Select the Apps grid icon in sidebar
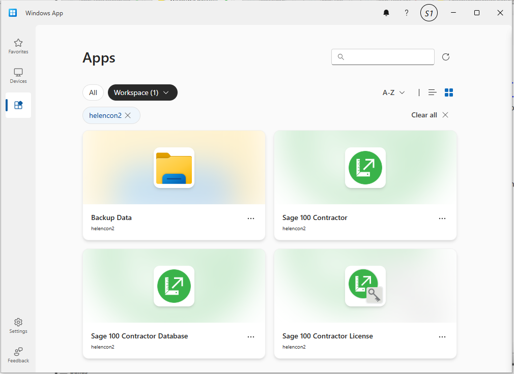The image size is (514, 374). point(18,105)
